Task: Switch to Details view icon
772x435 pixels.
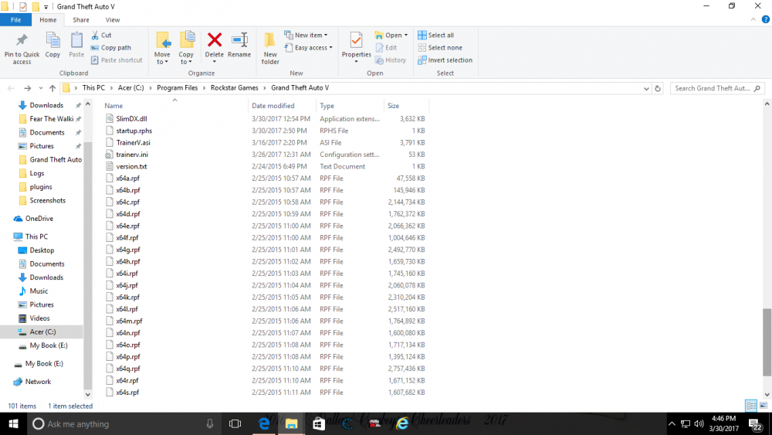Action: pos(751,406)
